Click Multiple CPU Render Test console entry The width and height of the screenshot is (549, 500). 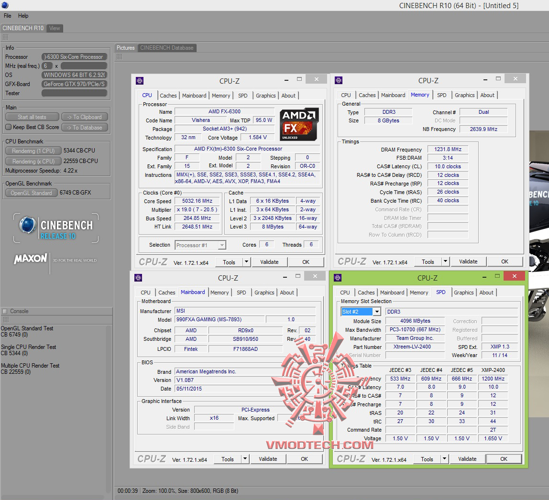[x=30, y=369]
